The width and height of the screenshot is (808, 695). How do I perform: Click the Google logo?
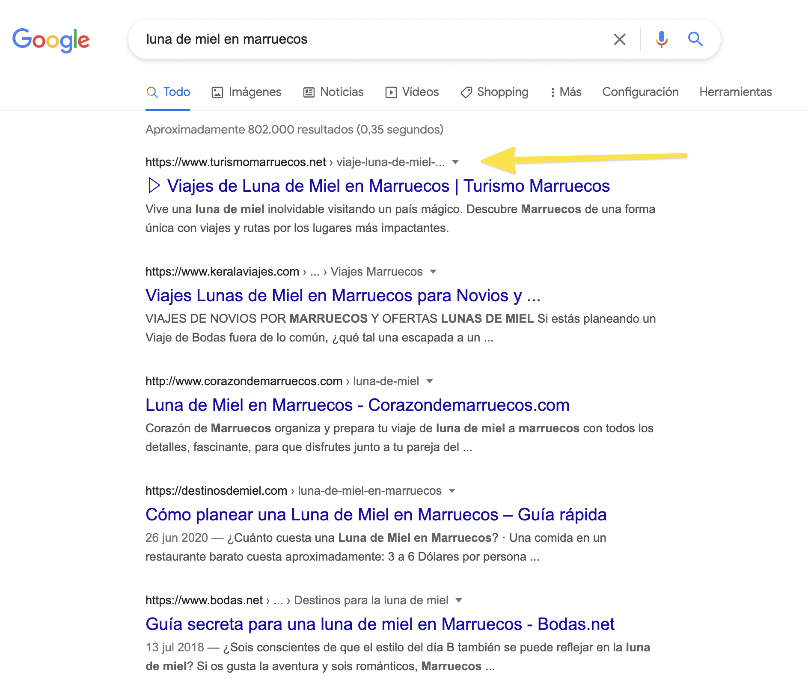pos(51,40)
